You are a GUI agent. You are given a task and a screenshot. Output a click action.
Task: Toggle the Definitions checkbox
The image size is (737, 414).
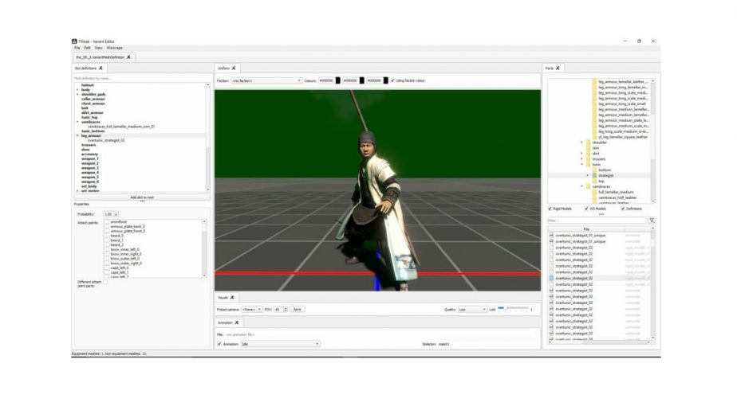pos(623,209)
